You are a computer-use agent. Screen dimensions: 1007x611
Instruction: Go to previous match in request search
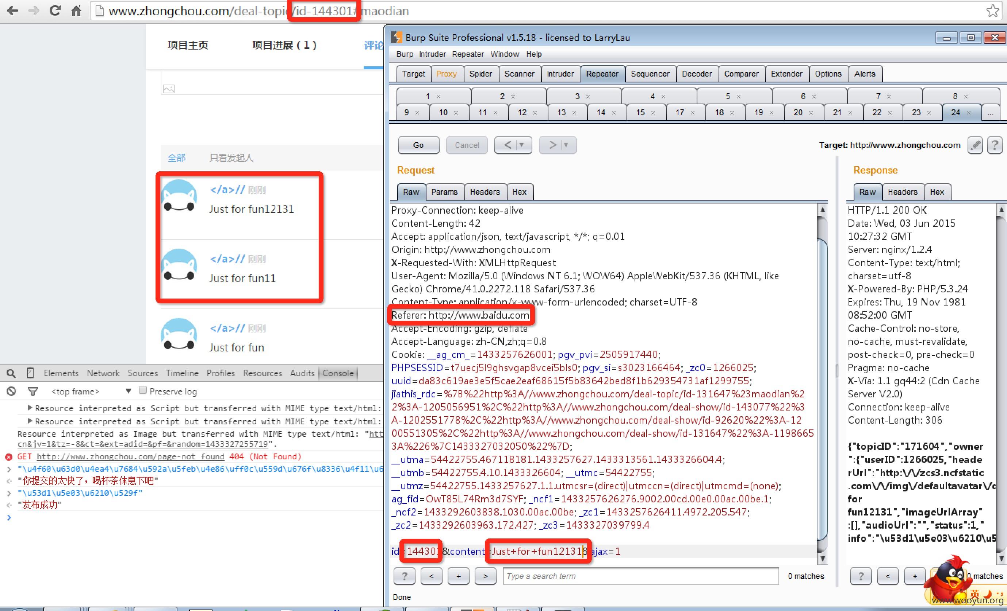tap(432, 576)
